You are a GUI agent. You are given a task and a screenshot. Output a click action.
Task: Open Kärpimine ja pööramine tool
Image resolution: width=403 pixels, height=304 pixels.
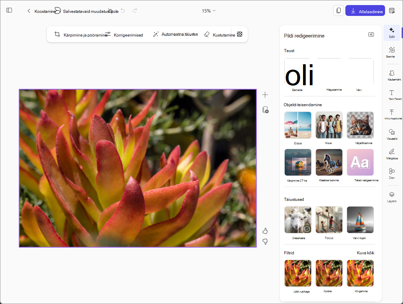(81, 34)
